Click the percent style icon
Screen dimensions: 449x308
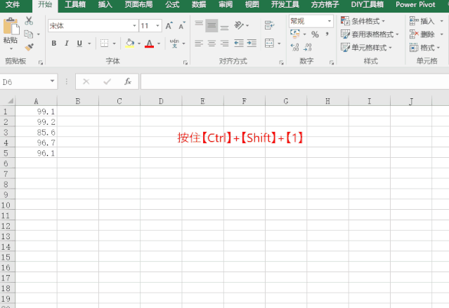tap(315, 34)
